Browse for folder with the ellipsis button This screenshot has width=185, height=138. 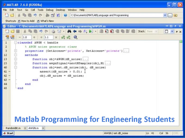[170, 15]
